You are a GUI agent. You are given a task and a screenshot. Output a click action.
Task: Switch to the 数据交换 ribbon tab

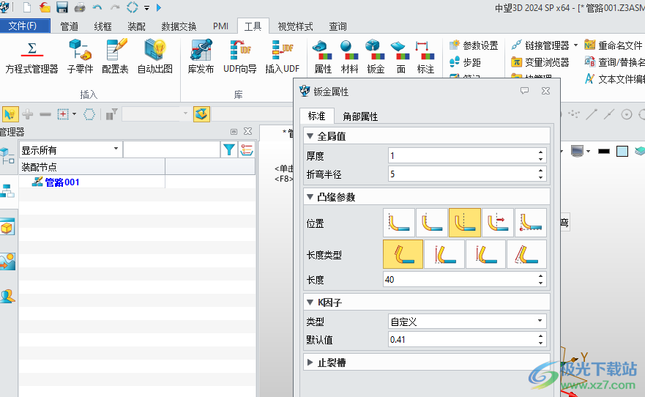(x=179, y=26)
